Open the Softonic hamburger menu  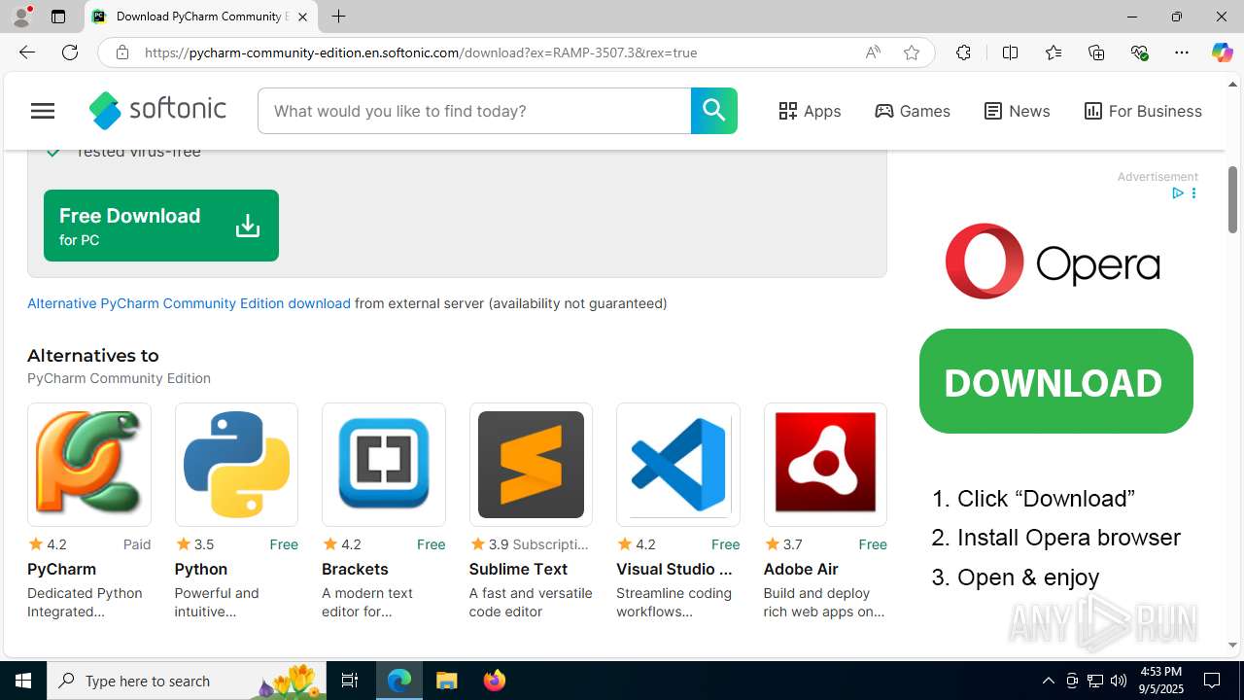point(43,111)
